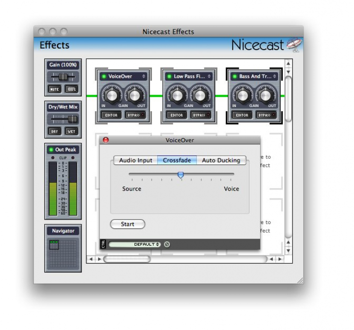The image size is (354, 330).
Task: Click the right-side horizontal scroll-left arrow
Action: click(271, 259)
